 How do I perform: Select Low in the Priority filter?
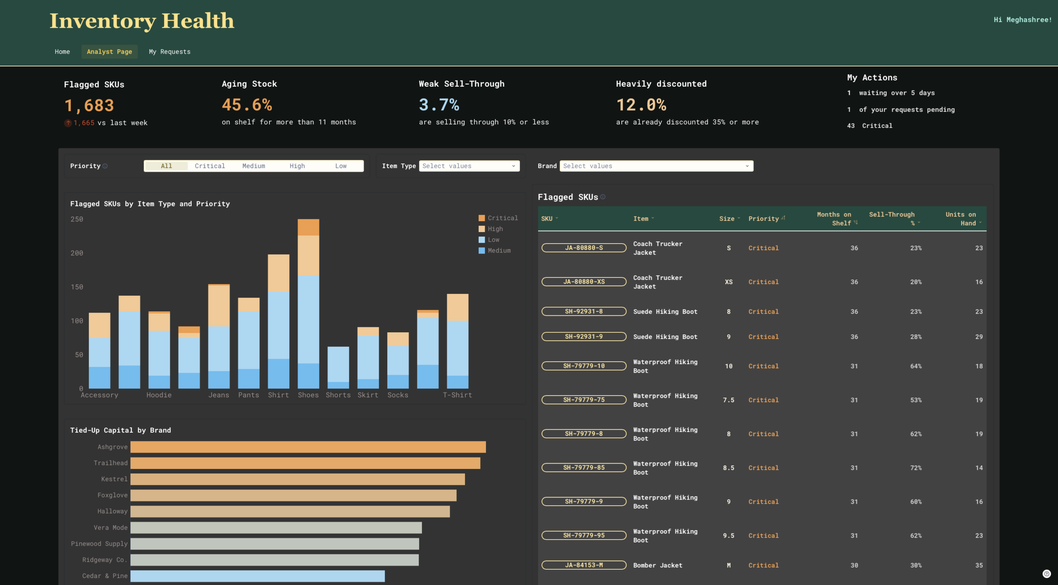341,166
